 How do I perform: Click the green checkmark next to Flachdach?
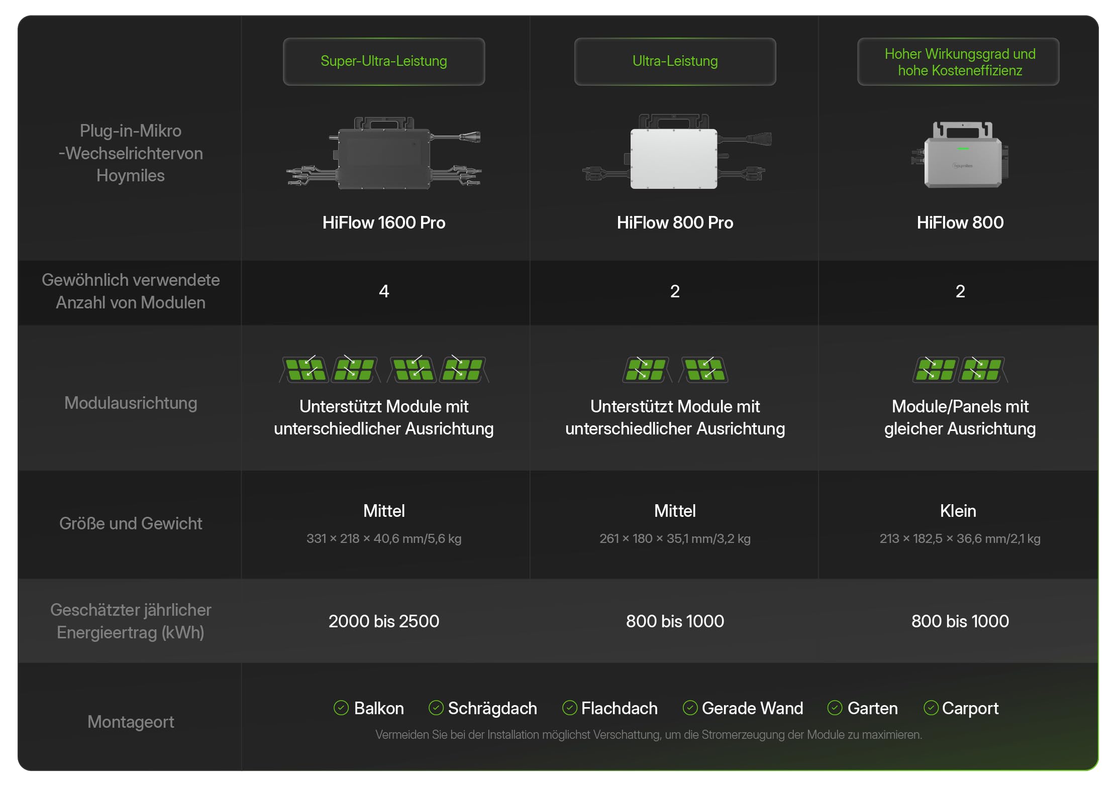click(x=569, y=708)
